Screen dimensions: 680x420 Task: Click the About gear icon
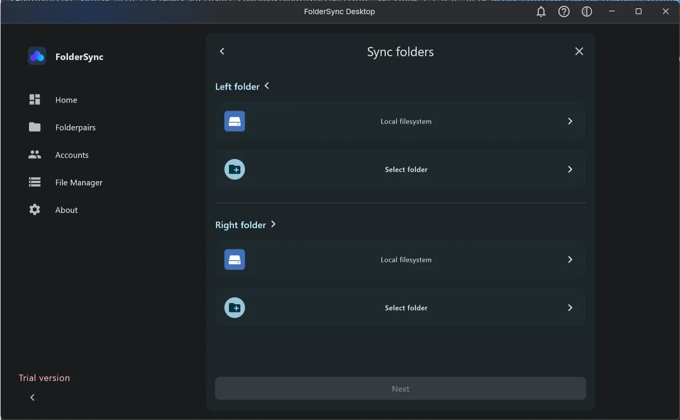(35, 209)
